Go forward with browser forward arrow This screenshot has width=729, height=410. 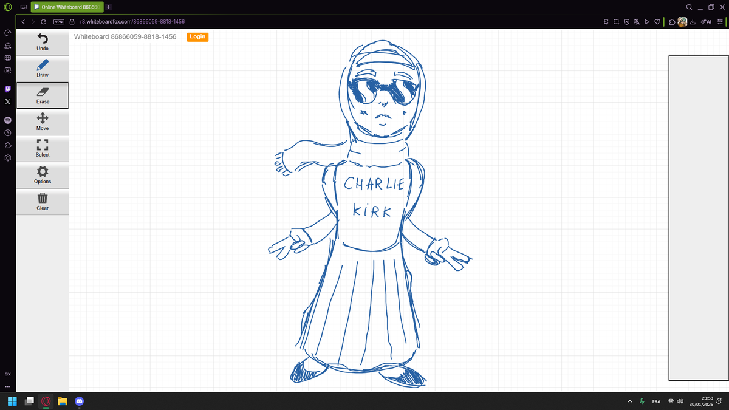pos(33,22)
